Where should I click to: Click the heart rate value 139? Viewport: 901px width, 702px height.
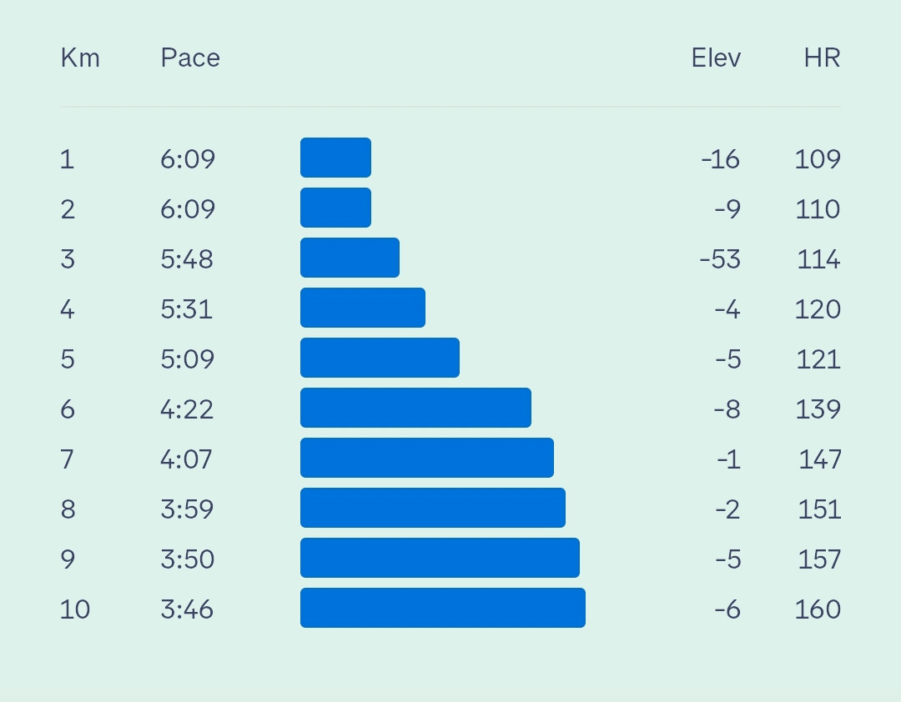tap(818, 409)
